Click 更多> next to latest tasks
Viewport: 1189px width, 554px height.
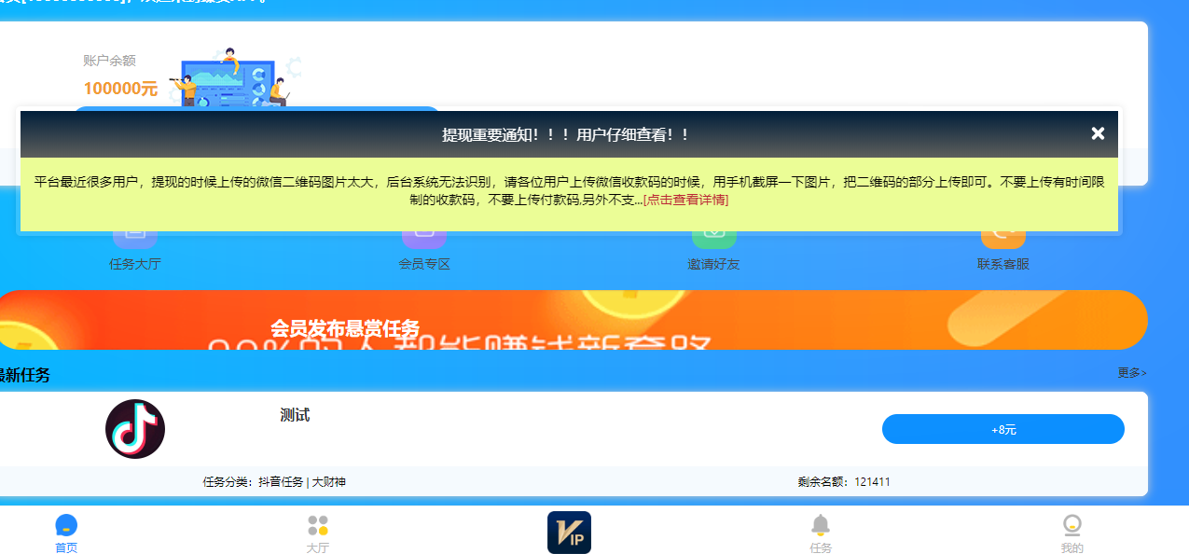pyautogui.click(x=1131, y=373)
